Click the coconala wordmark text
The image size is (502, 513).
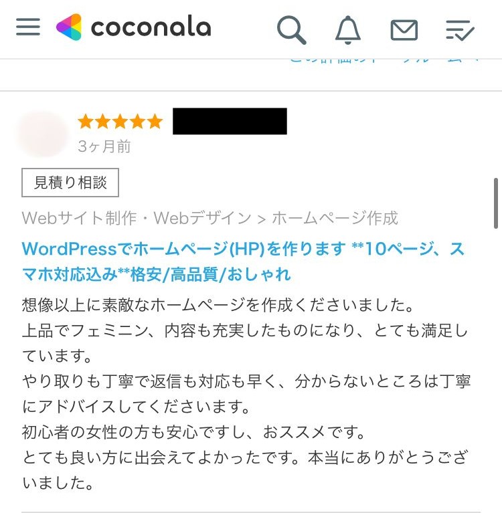pyautogui.click(x=151, y=27)
